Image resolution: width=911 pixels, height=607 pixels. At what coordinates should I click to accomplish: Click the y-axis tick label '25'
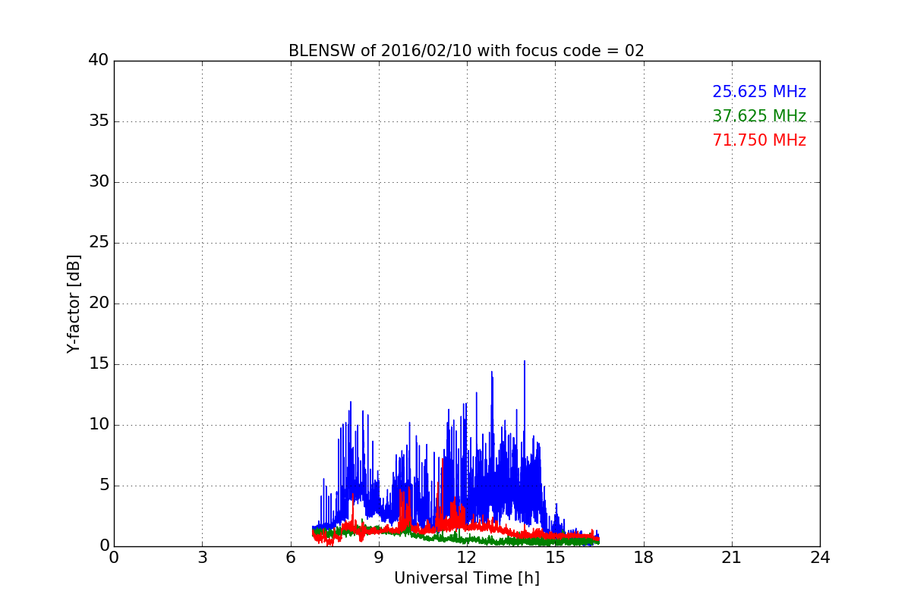click(98, 243)
